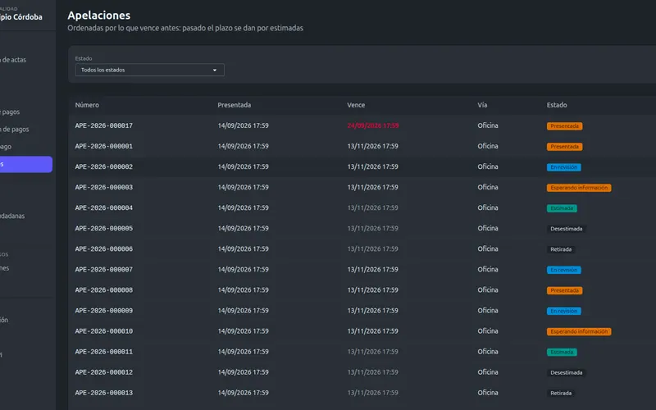
Task: Open the sidebar item ending in 'de pagos'
Action: 14,130
